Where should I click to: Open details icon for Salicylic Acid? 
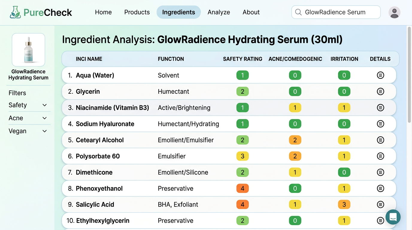click(x=380, y=205)
